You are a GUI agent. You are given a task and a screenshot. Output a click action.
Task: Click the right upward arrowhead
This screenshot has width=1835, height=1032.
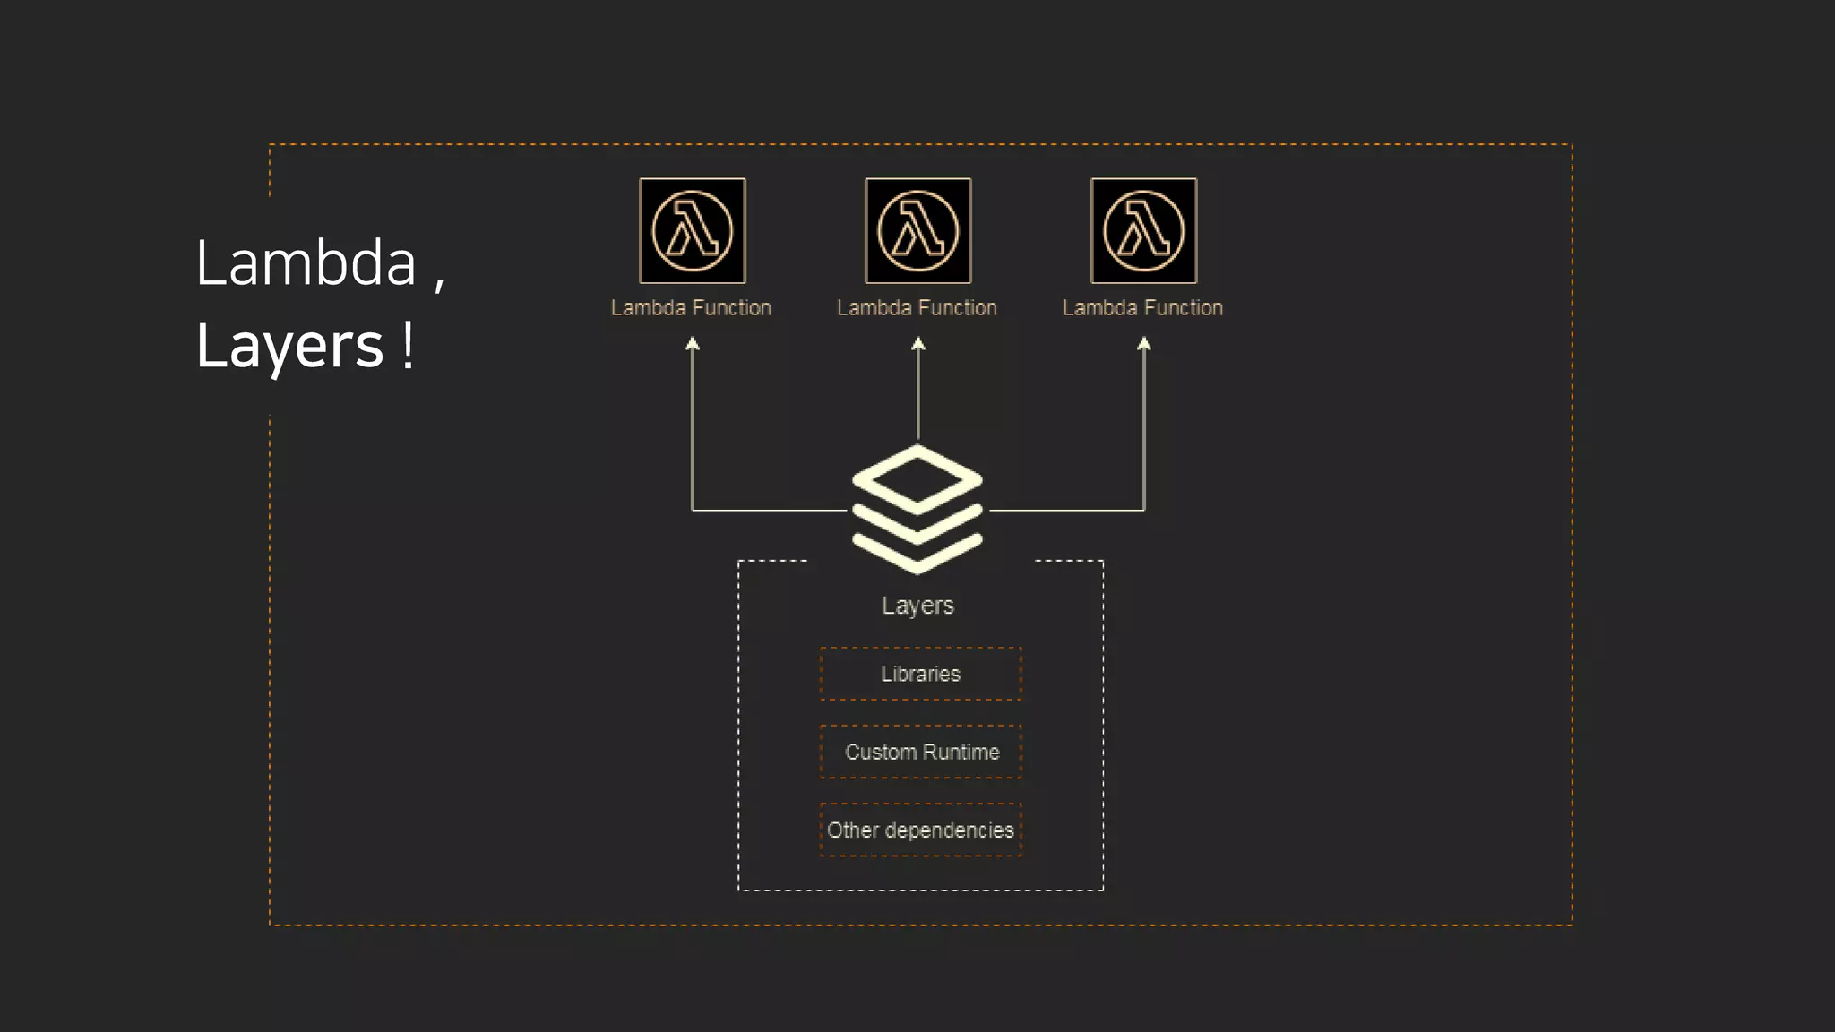pos(1143,344)
